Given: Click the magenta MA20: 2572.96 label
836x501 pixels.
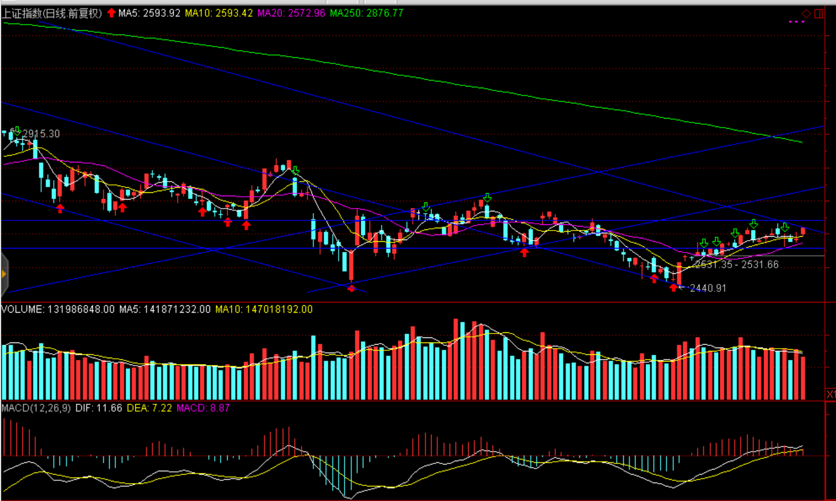Looking at the screenshot, I should [291, 13].
